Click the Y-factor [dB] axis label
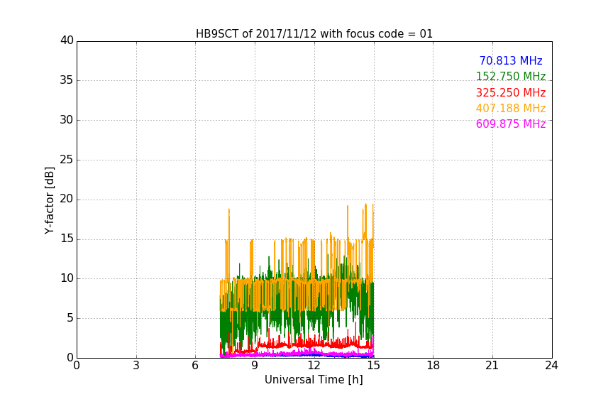613x409 pixels. tap(49, 200)
